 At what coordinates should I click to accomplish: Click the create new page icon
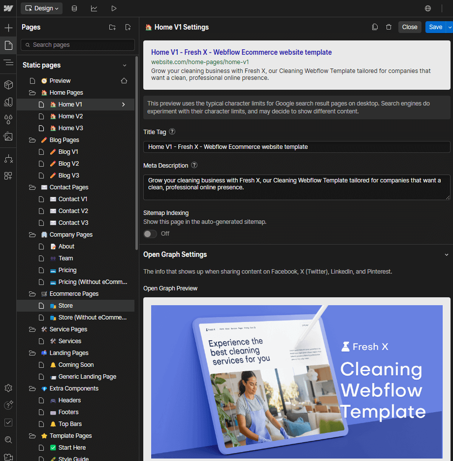pos(128,27)
